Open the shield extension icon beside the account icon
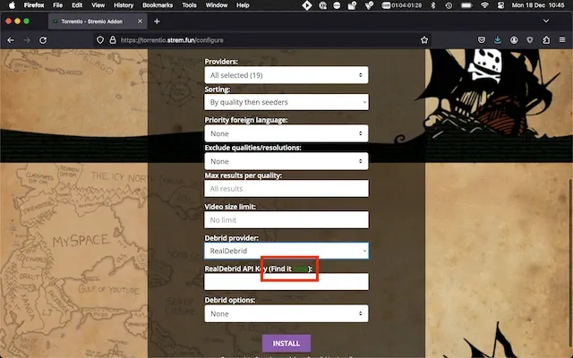573x358 pixels. [x=530, y=40]
